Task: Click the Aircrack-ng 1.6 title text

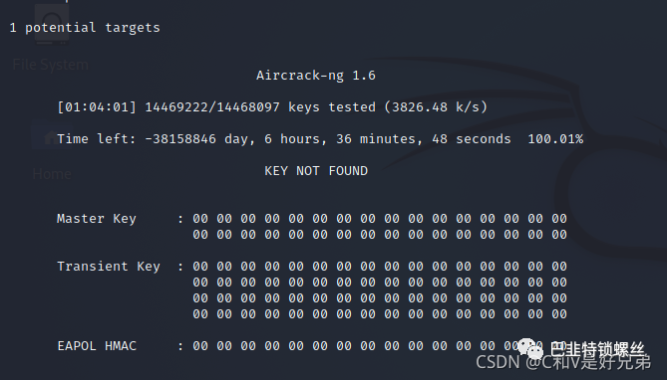Action: [316, 76]
